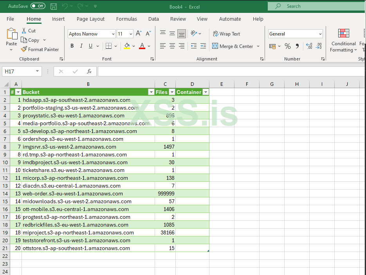
Task: Open the Data ribbon tab
Action: [153, 19]
